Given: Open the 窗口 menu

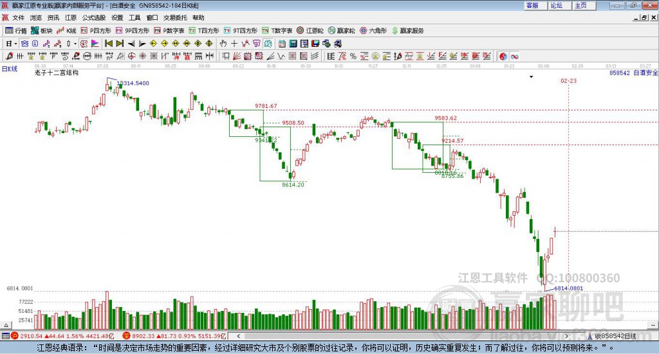Looking at the screenshot, I should [152, 17].
